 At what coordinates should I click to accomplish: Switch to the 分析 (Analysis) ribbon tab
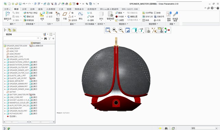click(24, 9)
